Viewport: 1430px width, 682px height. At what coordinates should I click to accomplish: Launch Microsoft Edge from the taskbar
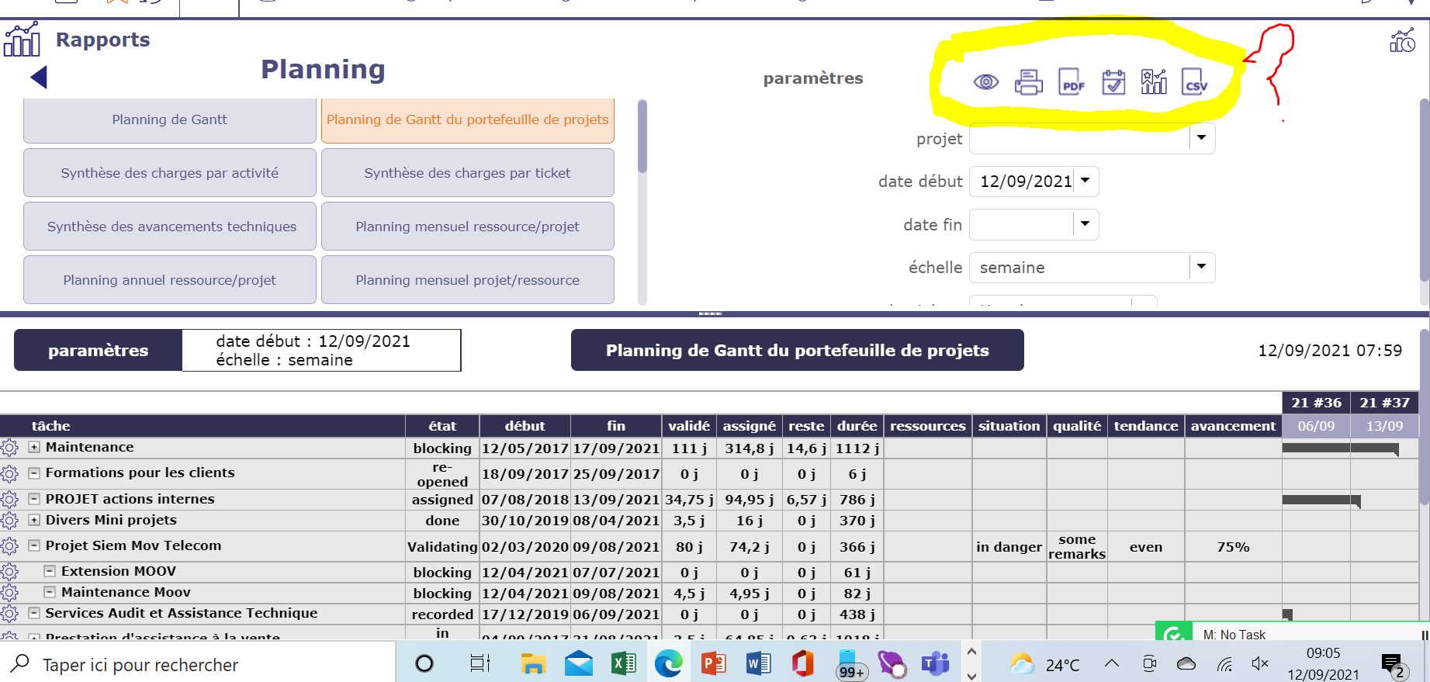click(x=669, y=663)
